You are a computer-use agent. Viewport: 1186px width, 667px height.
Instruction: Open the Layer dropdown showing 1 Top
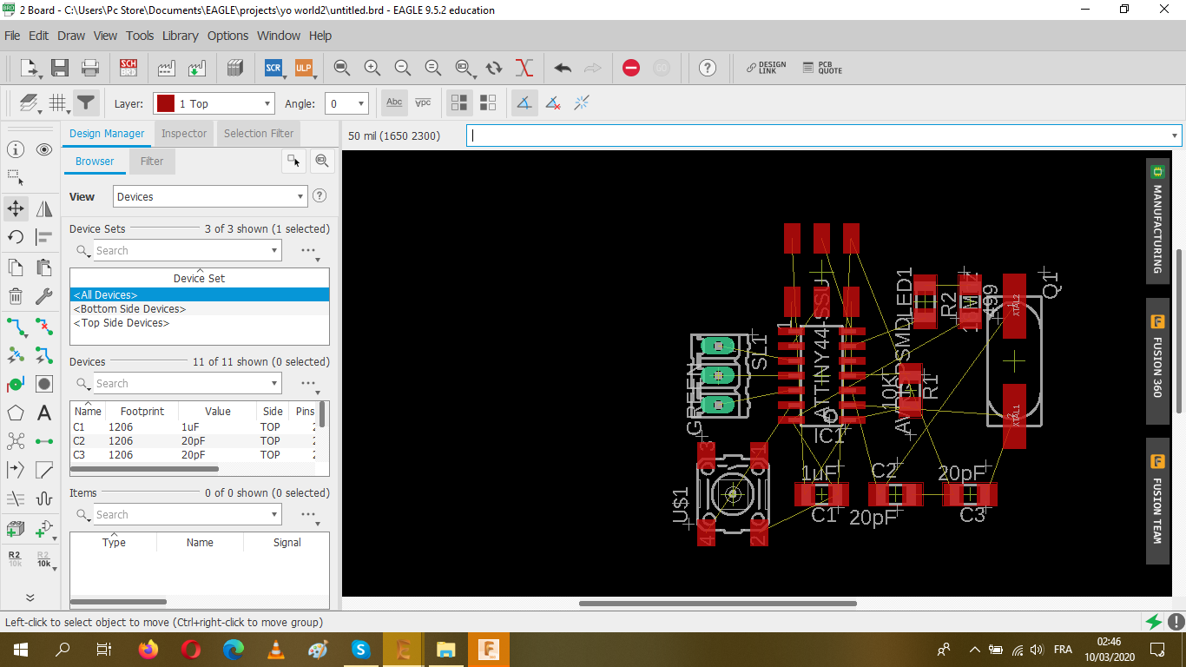click(x=214, y=103)
